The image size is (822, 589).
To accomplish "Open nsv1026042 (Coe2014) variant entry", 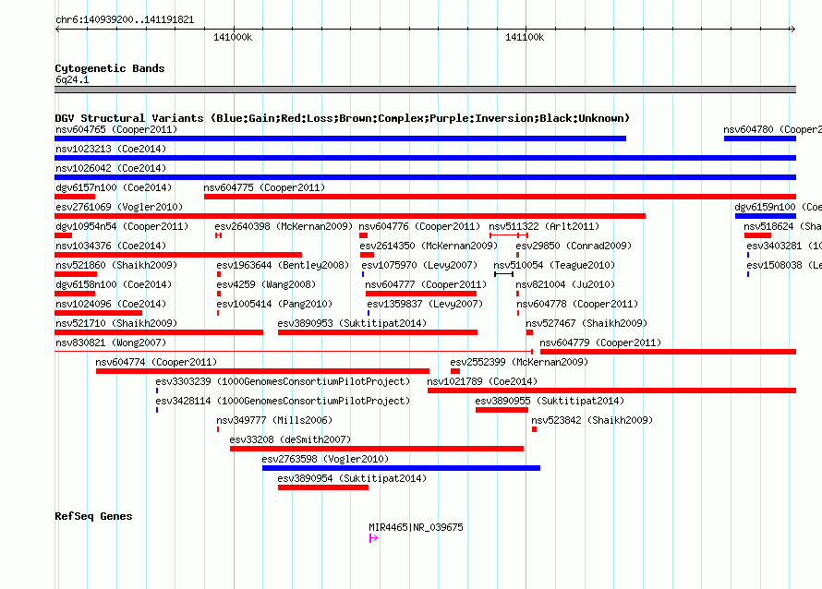I will tap(111, 168).
